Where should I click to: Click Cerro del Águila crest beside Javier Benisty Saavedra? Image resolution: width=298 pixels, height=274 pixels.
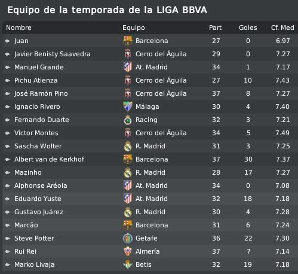click(x=128, y=54)
